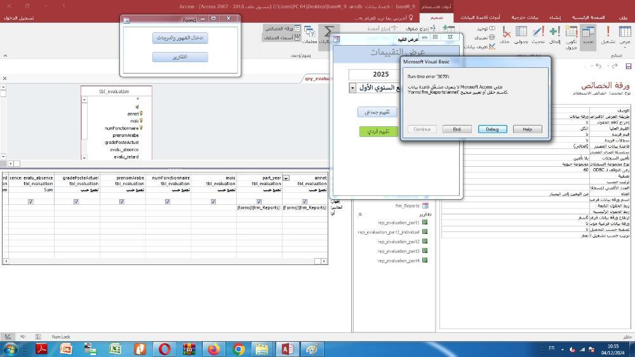Choose the Make Table (تكوين جدول) query icon
Viewport: 635px width, 357px height.
(x=571, y=37)
